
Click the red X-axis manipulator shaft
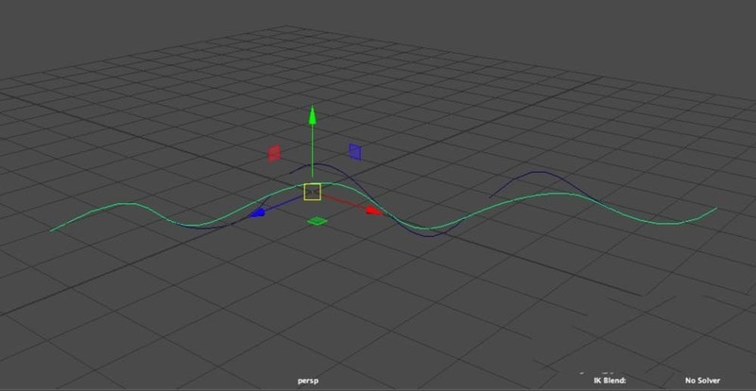(343, 202)
